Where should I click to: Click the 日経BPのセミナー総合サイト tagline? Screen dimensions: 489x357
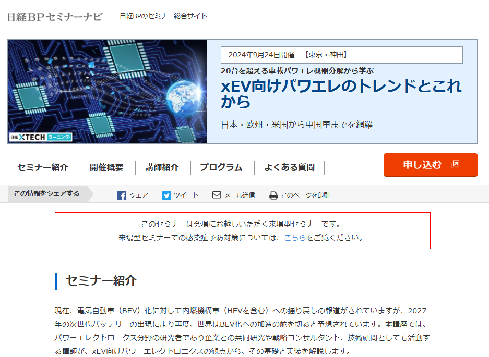[x=163, y=16]
